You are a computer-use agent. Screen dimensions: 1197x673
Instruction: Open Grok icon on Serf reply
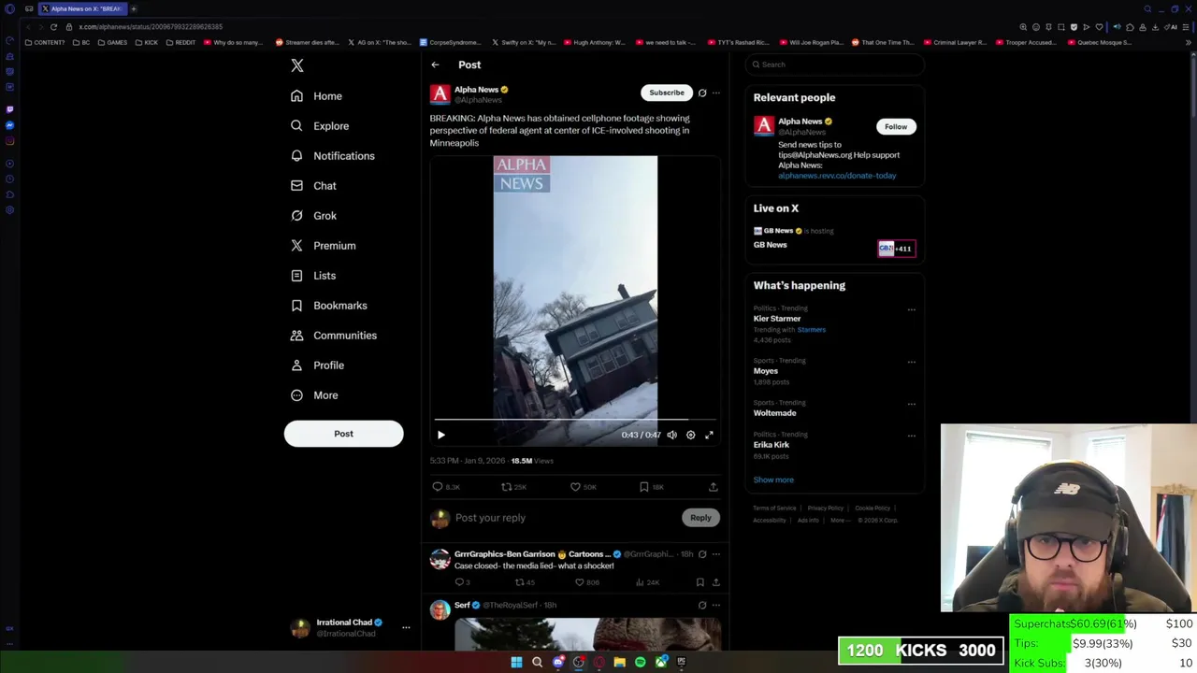click(702, 605)
